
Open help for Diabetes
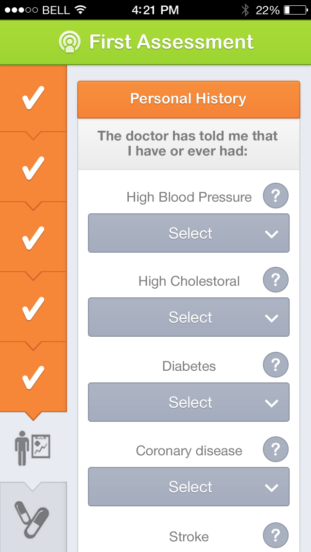tap(276, 364)
